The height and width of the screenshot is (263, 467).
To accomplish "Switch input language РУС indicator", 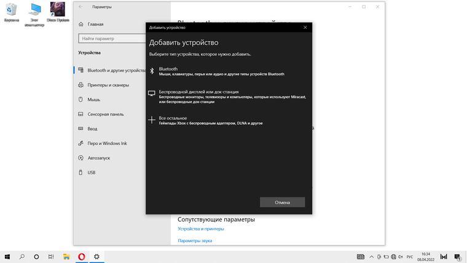I will coord(410,257).
